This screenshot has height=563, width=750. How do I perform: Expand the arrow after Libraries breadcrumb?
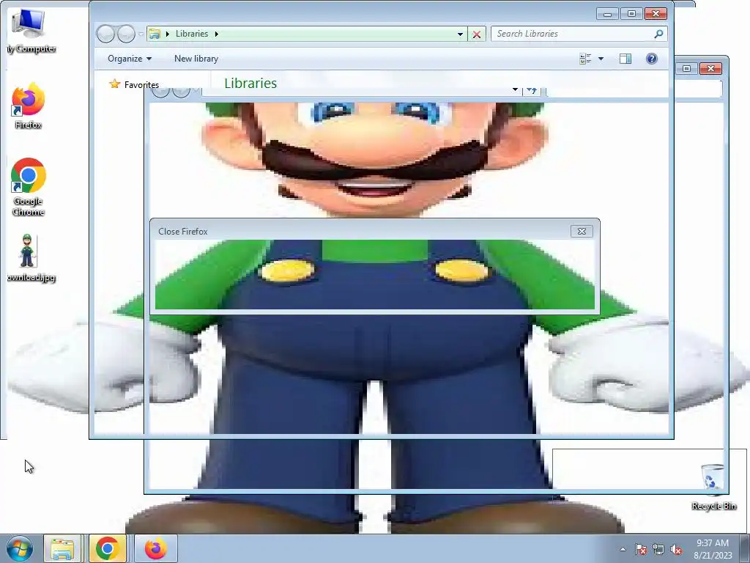pyautogui.click(x=217, y=34)
